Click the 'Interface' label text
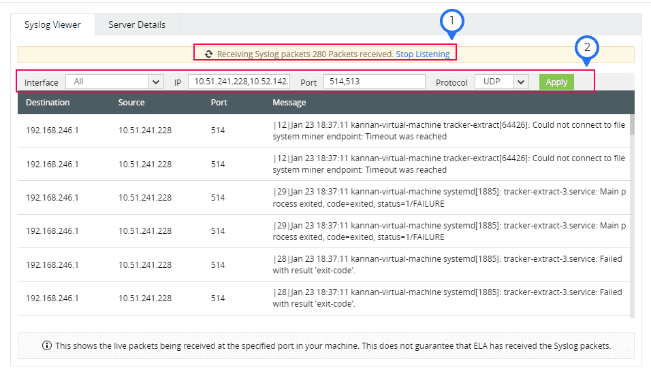 (41, 82)
